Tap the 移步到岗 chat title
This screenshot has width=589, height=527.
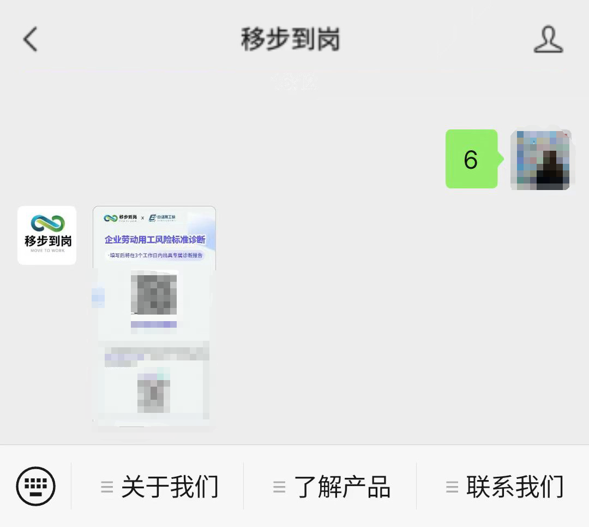coord(290,39)
